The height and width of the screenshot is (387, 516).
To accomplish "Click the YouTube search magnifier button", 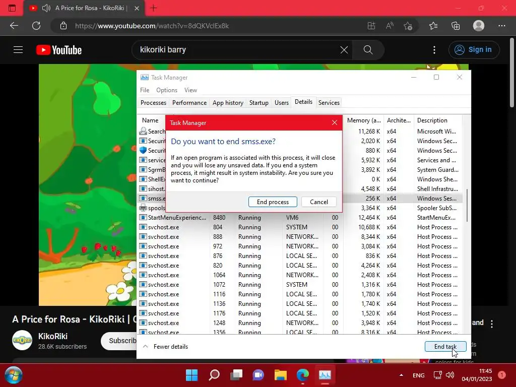I will point(368,50).
